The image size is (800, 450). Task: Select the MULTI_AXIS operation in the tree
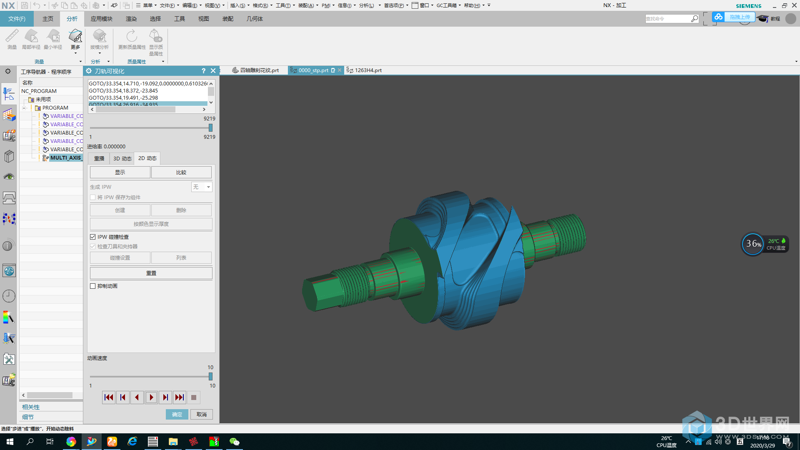(x=66, y=157)
